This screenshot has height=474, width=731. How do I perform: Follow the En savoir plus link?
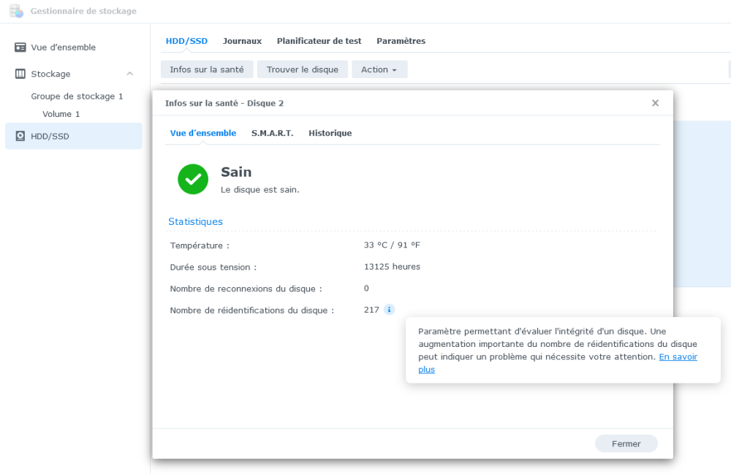(x=678, y=357)
